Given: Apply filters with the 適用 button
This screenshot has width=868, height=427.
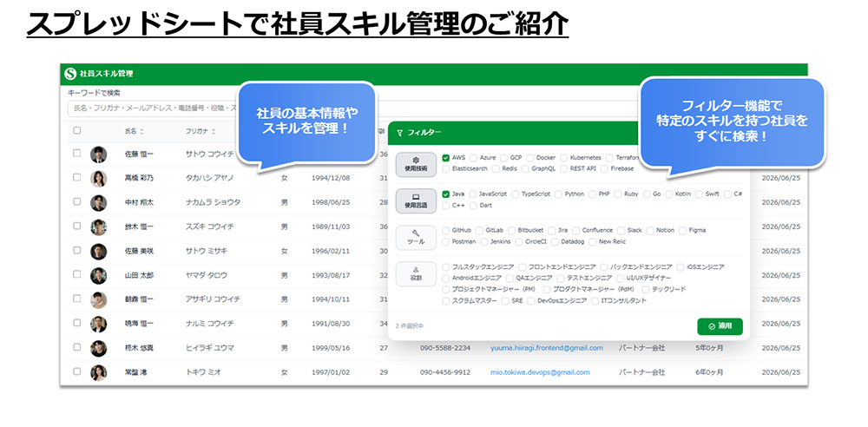Looking at the screenshot, I should point(720,326).
